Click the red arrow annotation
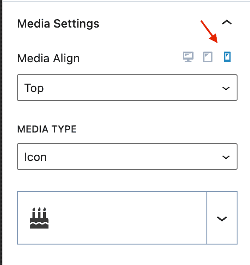The image size is (250, 265). 209,32
